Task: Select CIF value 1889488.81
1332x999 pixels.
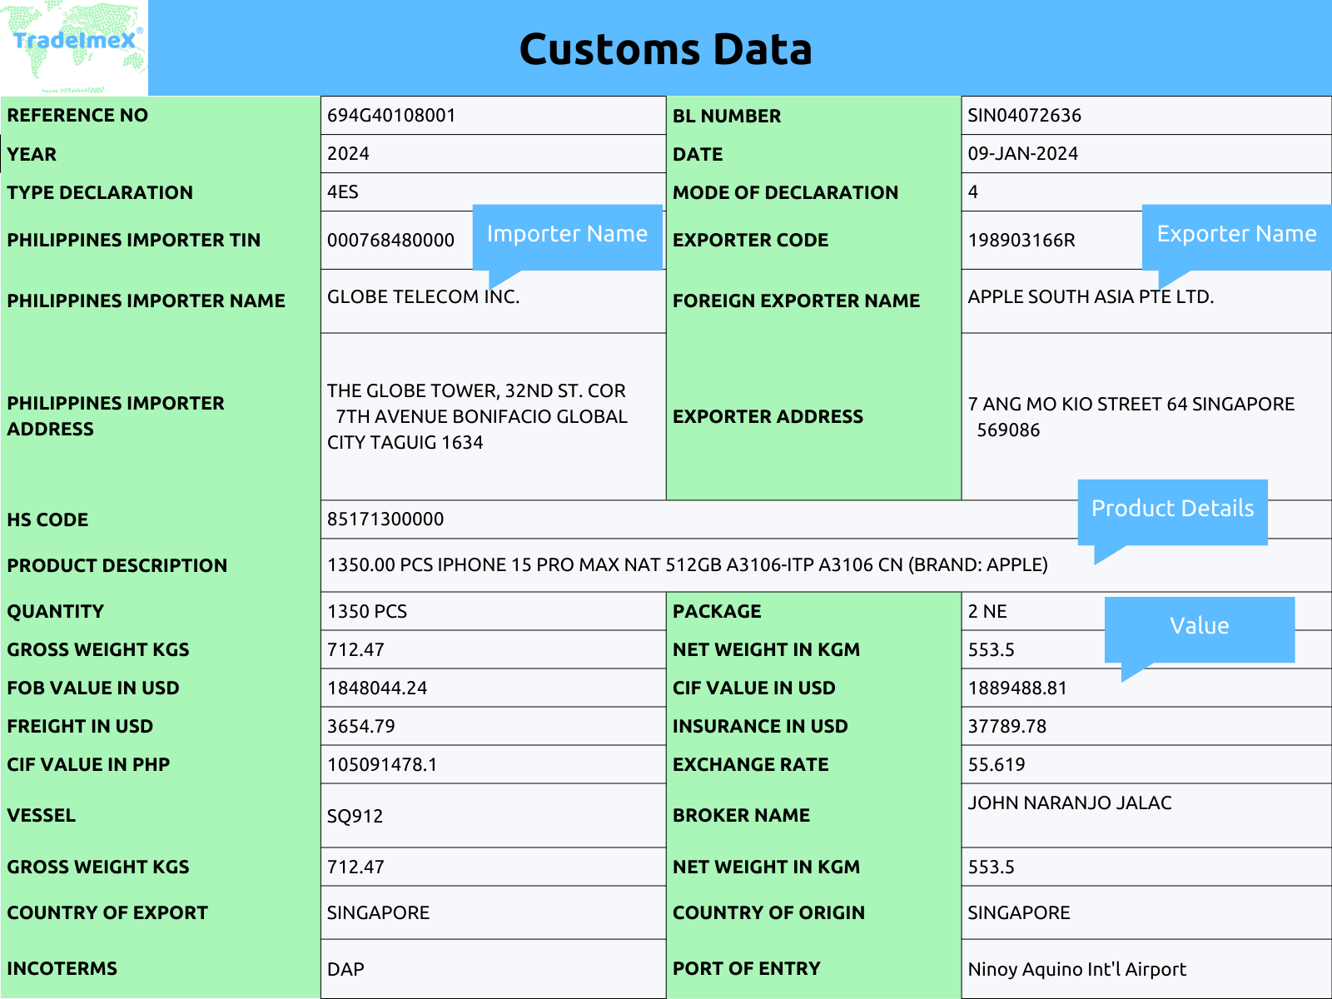Action: 1017,688
